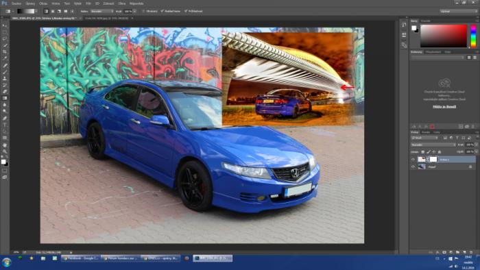Toggle the first checkbox in the options bar

pos(143,12)
